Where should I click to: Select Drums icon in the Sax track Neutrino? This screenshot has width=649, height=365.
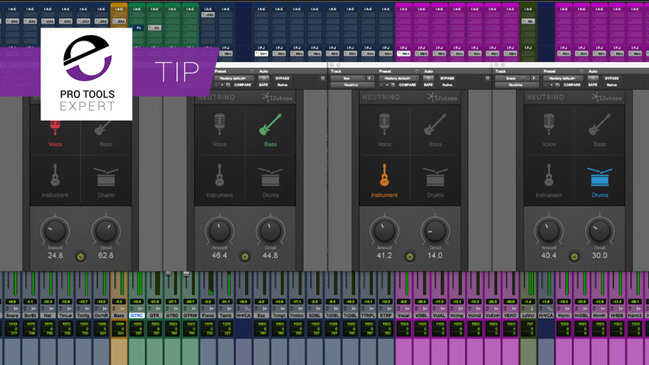[435, 176]
